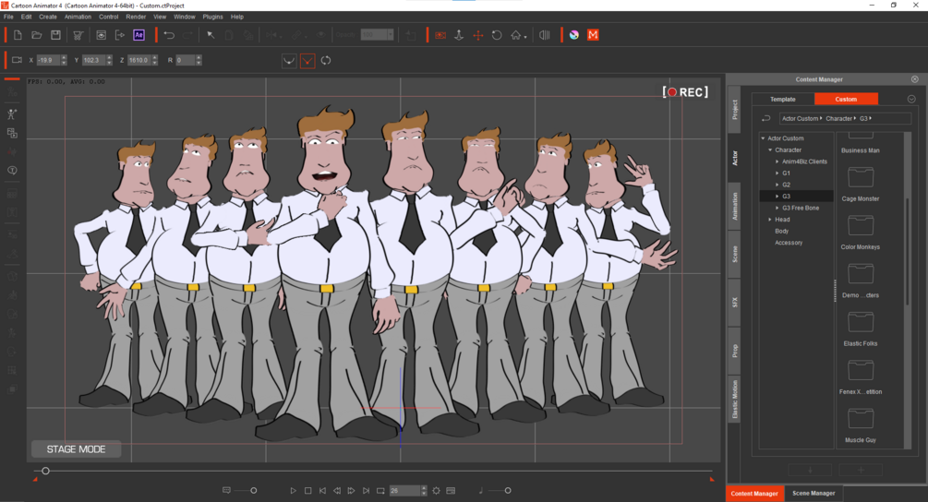
Task: Jump to the last frame
Action: click(x=366, y=491)
